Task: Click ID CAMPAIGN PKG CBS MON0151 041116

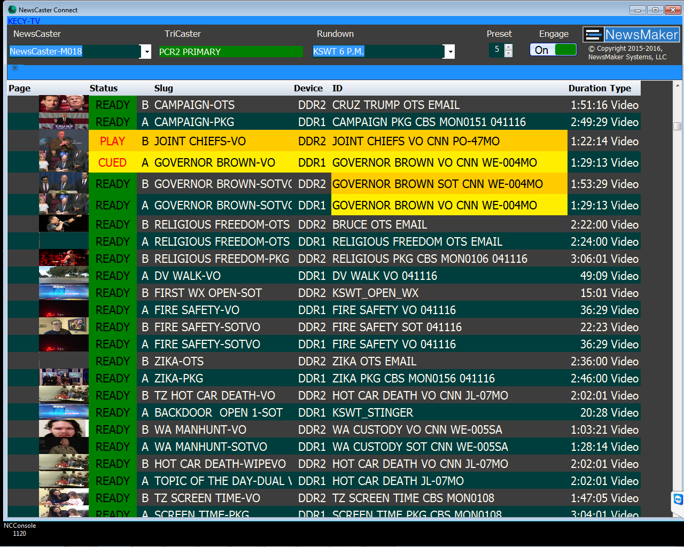Action: (429, 122)
